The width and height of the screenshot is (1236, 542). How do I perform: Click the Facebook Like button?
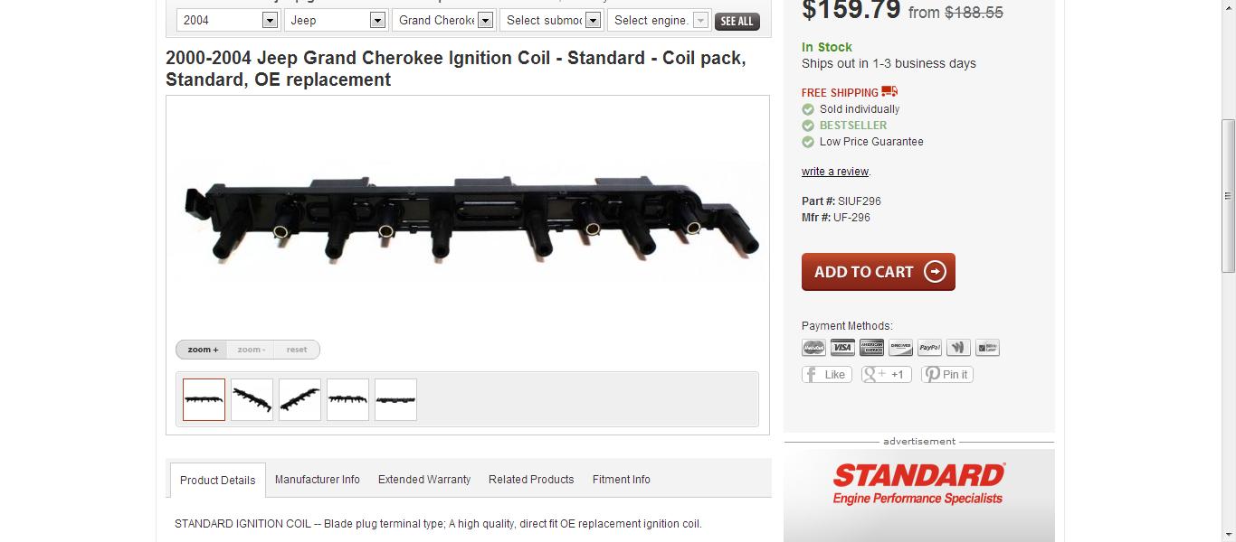pyautogui.click(x=826, y=374)
